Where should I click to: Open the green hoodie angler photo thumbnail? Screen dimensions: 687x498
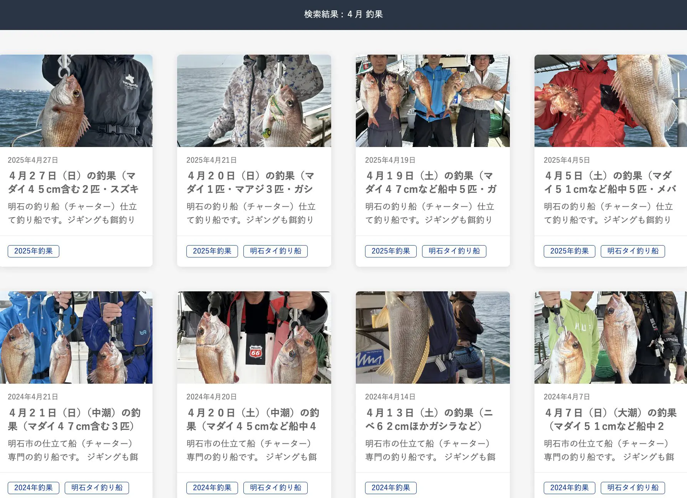(610, 338)
